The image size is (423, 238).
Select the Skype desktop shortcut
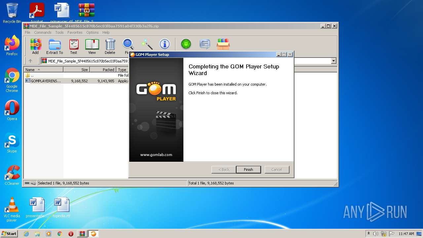tap(12, 143)
